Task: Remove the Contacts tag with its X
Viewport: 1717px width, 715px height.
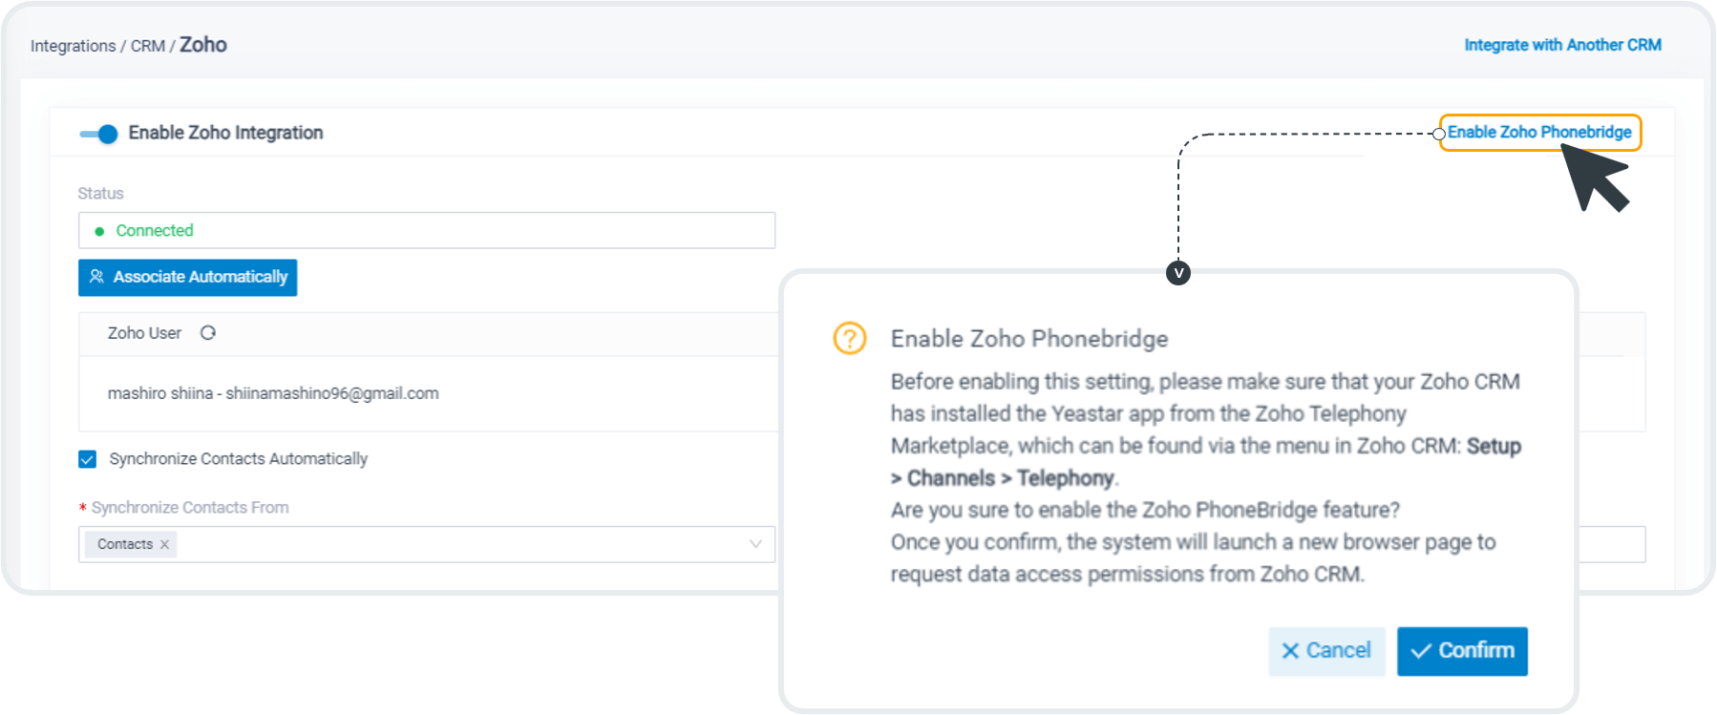Action: (164, 544)
